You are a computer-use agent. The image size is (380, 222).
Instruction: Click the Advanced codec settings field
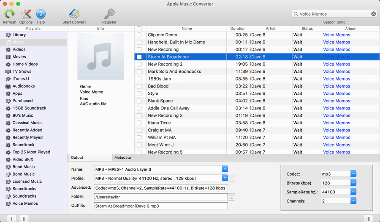[161, 188]
